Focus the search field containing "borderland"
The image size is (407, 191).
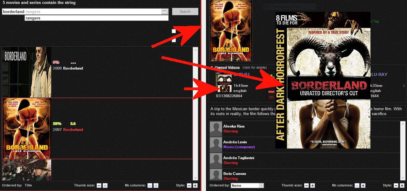[x=85, y=12]
